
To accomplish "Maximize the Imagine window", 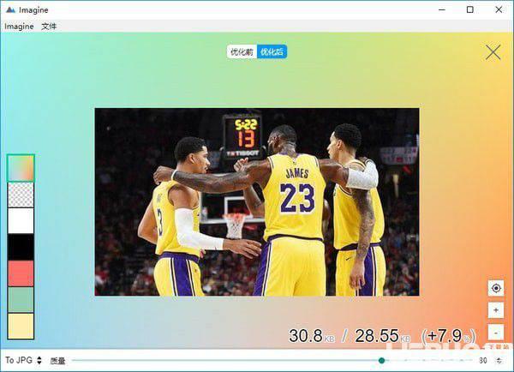I will pos(470,9).
